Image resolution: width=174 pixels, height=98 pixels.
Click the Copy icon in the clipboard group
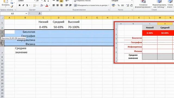click(12, 3)
